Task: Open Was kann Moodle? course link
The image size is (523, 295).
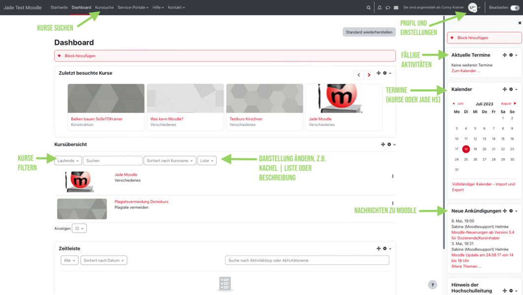Action: [x=167, y=119]
